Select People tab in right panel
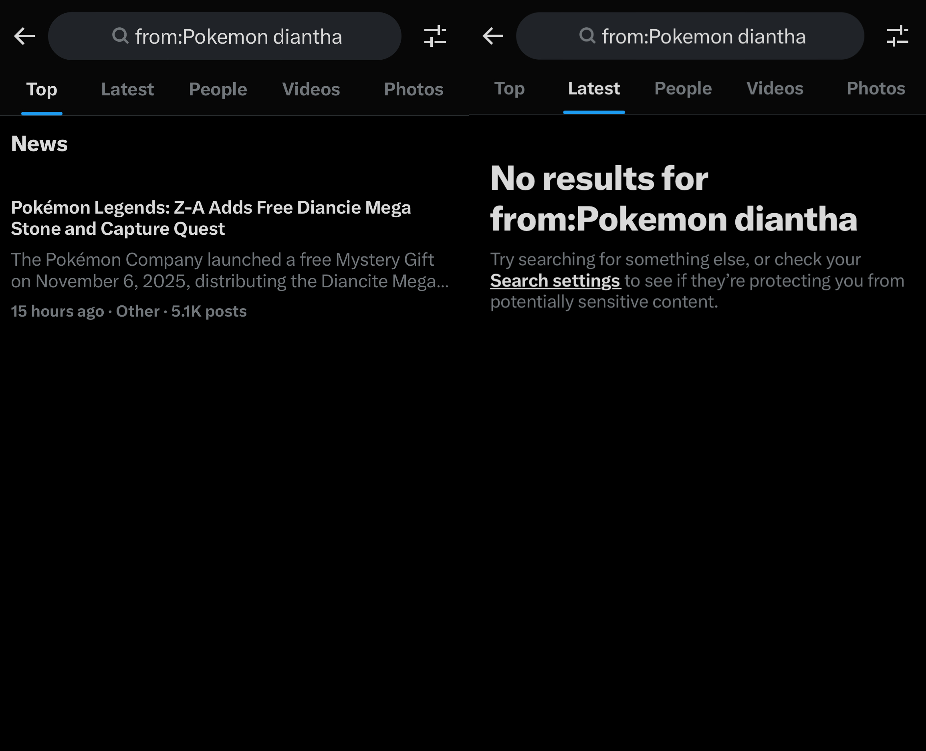926x751 pixels. [682, 89]
